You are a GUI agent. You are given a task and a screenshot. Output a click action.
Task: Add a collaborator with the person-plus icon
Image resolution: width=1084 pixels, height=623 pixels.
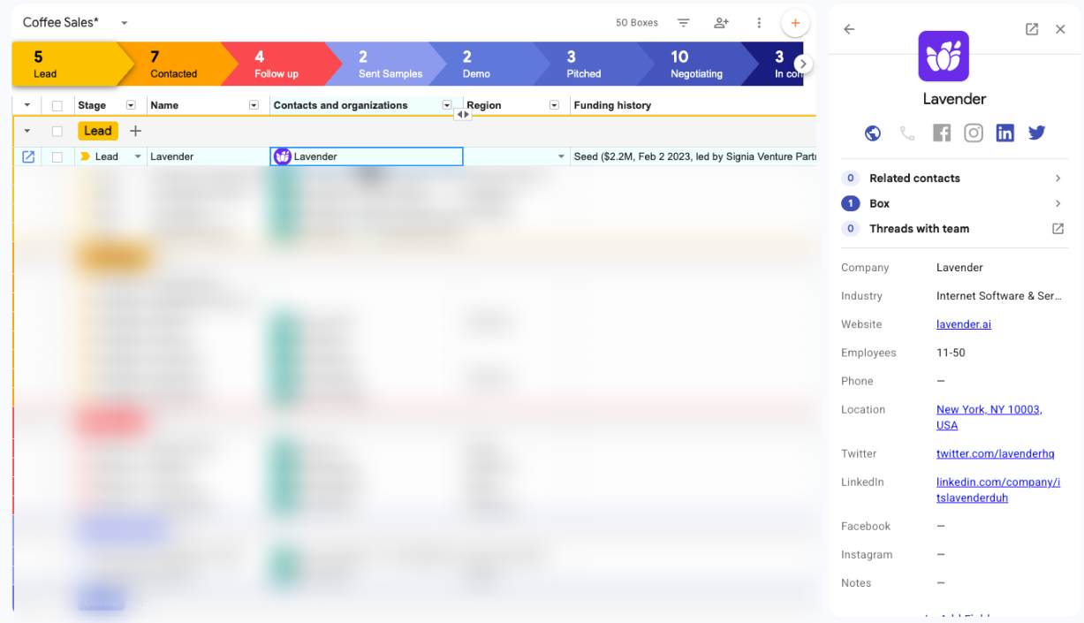click(x=721, y=22)
